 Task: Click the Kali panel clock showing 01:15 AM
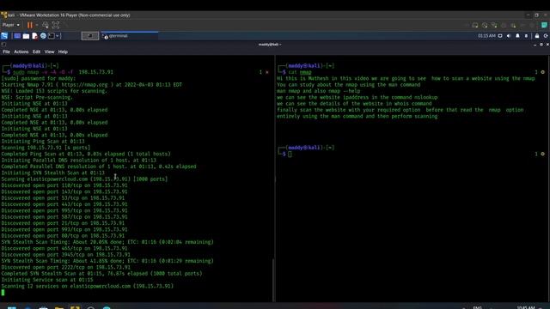(486, 36)
